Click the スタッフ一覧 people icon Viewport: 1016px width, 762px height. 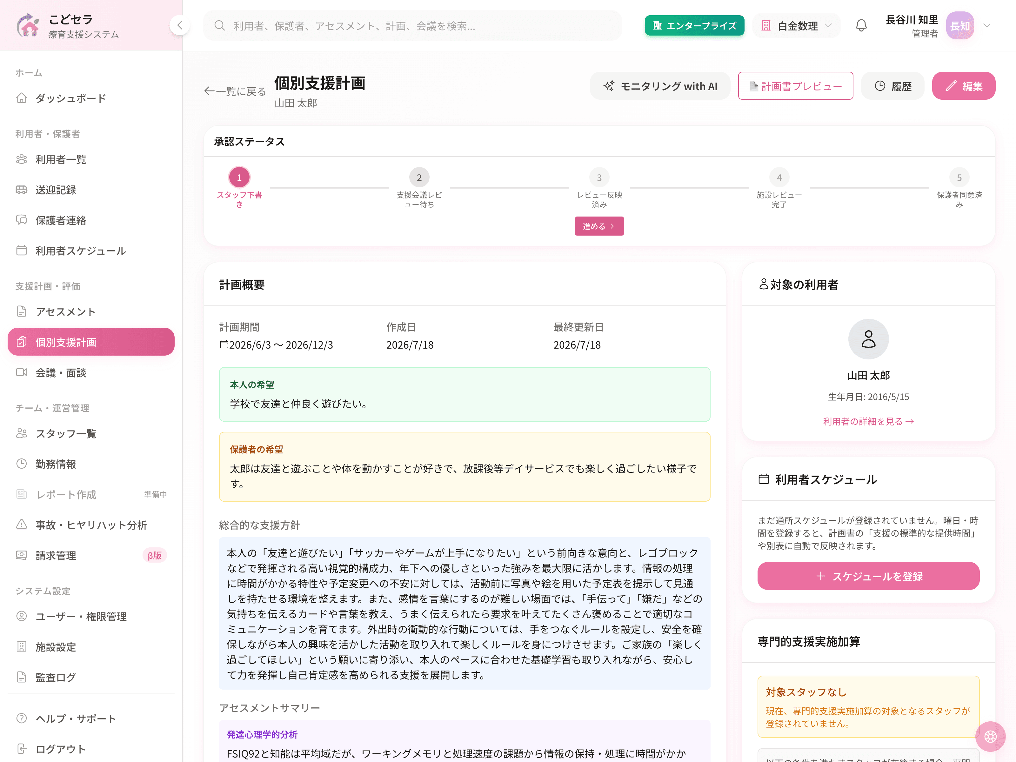pos(22,434)
